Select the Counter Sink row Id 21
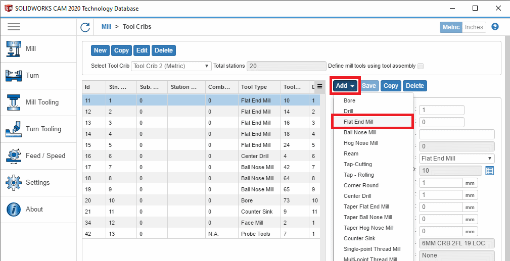Viewport: 510px width, 261px height. 201,212
